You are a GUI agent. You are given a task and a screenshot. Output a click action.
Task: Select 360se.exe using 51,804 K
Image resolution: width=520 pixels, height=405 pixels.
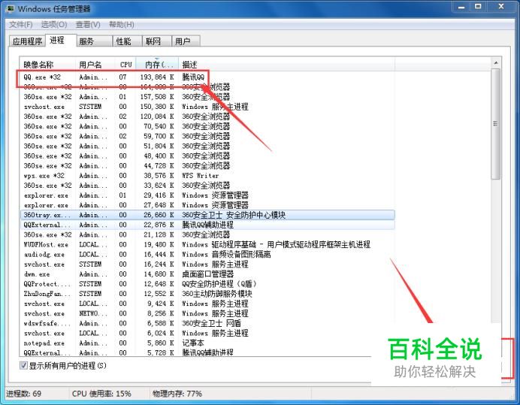[x=207, y=146]
